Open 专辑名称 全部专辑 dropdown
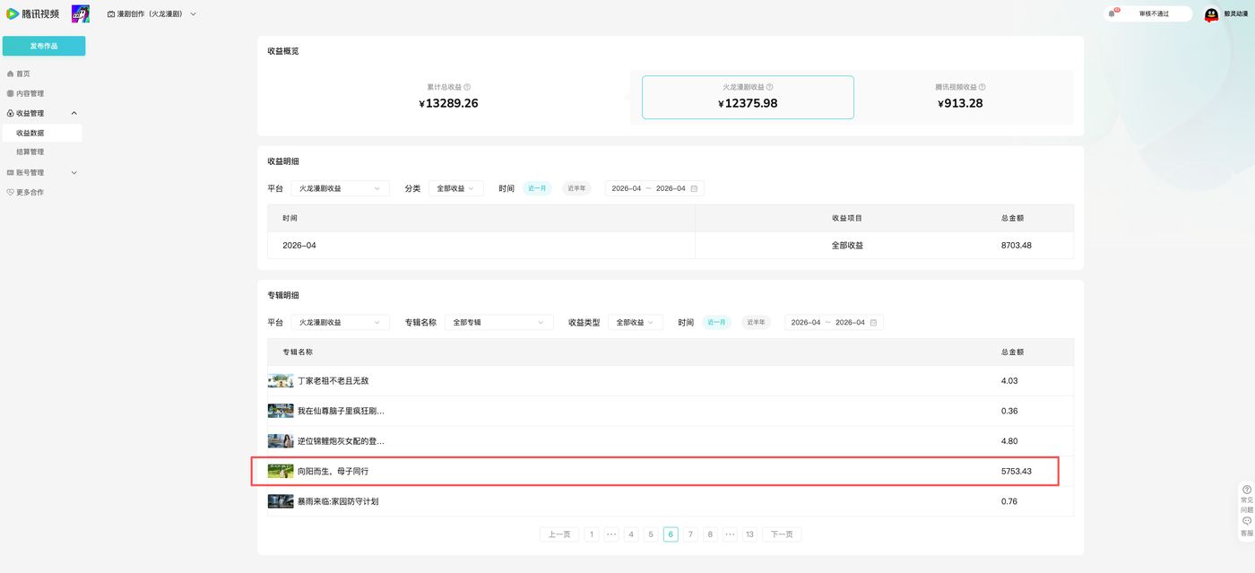 (498, 322)
